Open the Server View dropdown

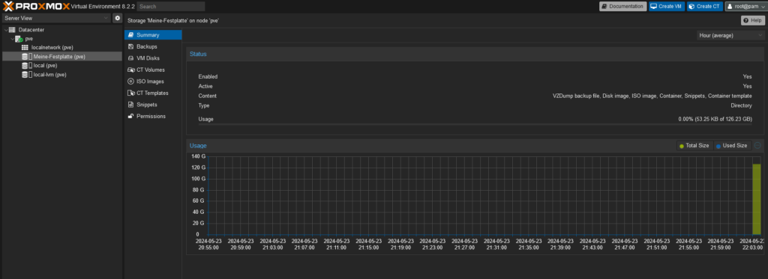[x=56, y=18]
